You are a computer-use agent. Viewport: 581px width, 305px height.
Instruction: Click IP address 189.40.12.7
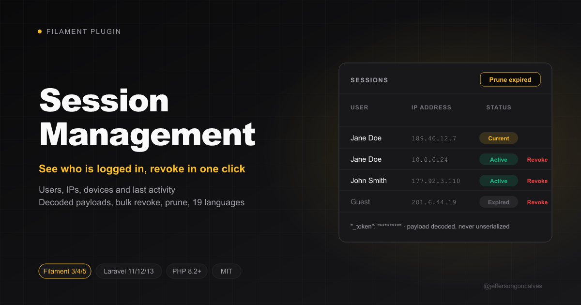434,138
